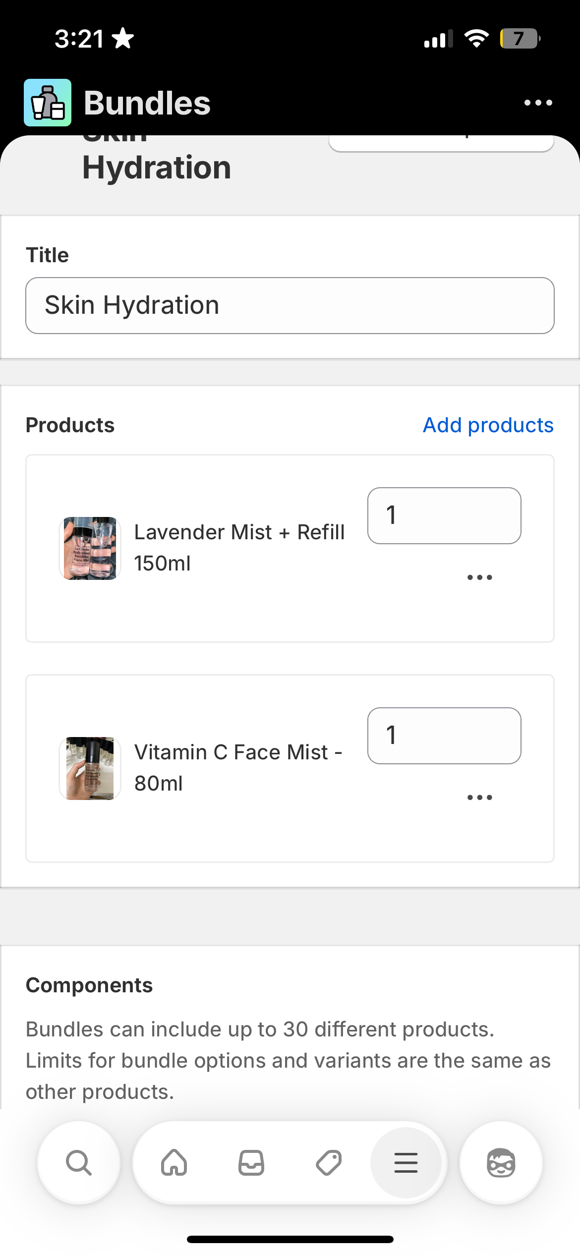The image size is (580, 1255).
Task: Open the Orders inbox tab
Action: click(x=251, y=1163)
